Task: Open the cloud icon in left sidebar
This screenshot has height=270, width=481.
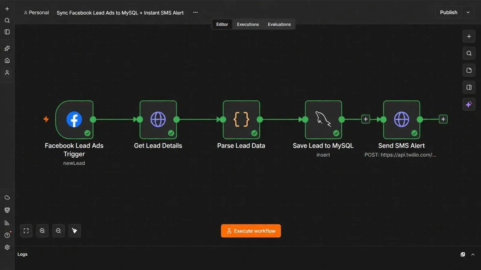Action: (7, 197)
